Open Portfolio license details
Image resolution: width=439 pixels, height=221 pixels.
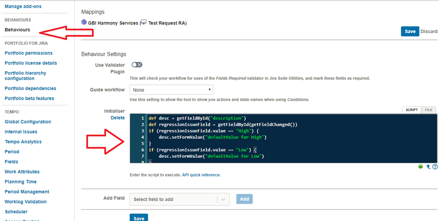31,63
